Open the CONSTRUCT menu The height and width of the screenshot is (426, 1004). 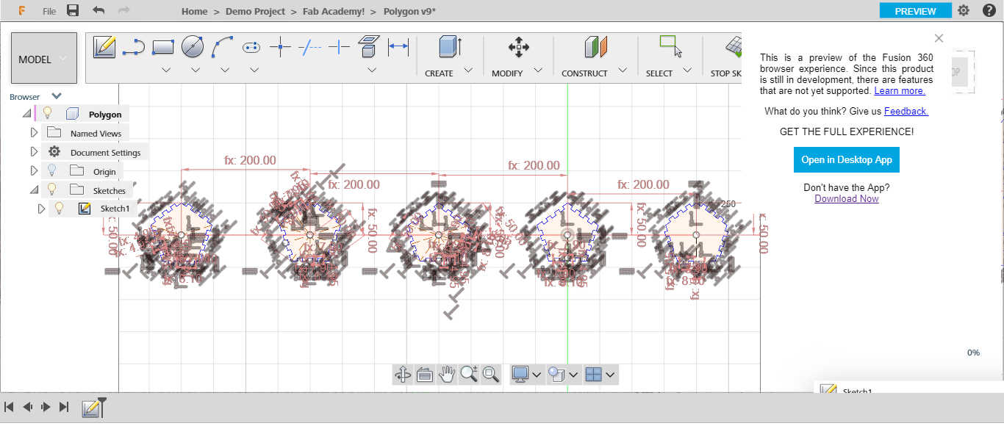(x=595, y=72)
